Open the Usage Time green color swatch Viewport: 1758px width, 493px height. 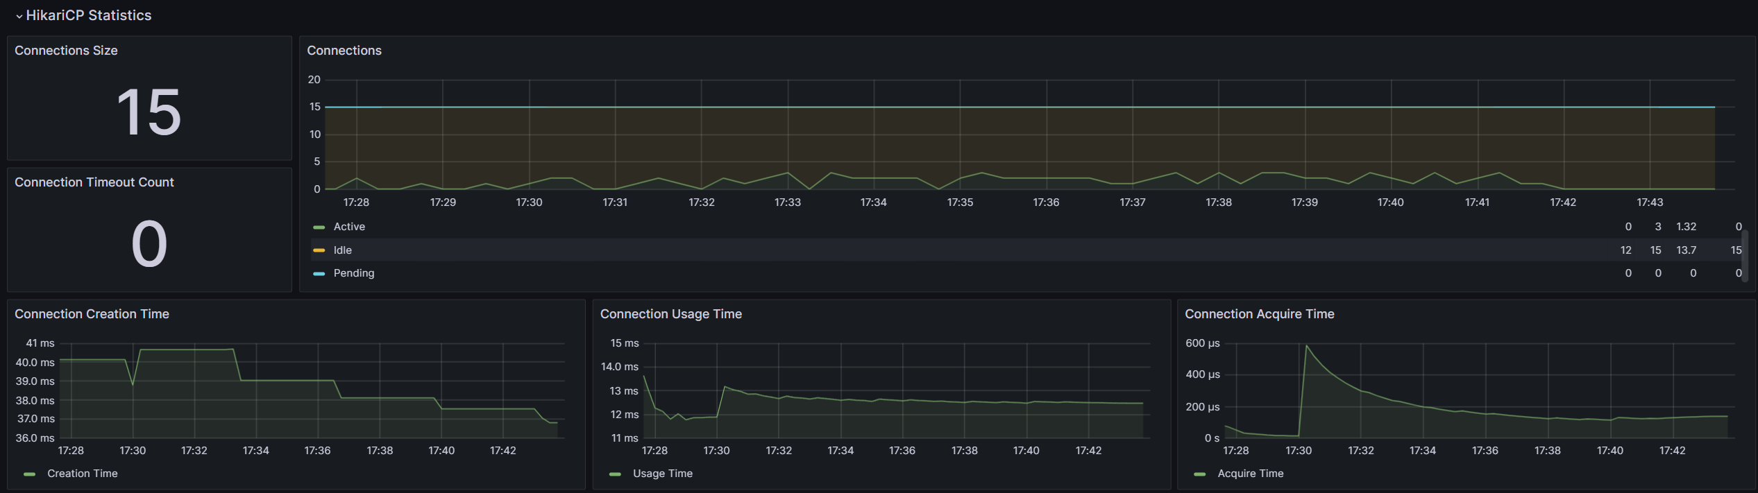(615, 474)
